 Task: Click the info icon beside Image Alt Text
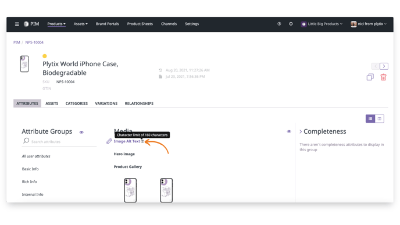coord(142,141)
